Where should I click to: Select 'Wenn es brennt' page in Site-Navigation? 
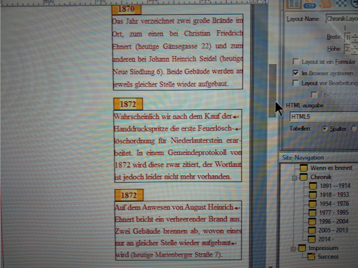click(x=331, y=168)
